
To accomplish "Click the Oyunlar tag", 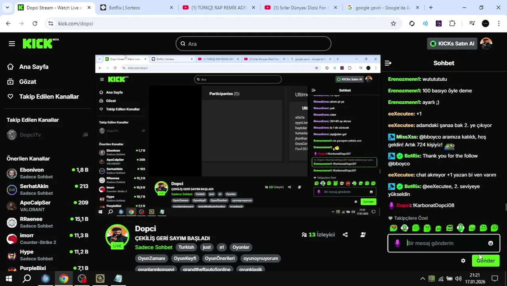I will tap(241, 247).
